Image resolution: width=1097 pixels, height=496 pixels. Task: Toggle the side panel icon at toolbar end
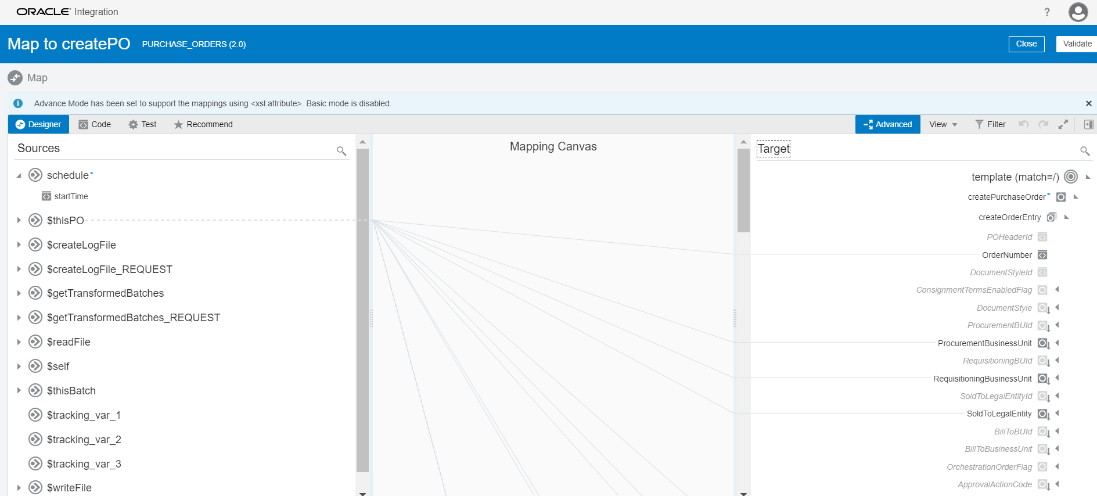[x=1088, y=124]
